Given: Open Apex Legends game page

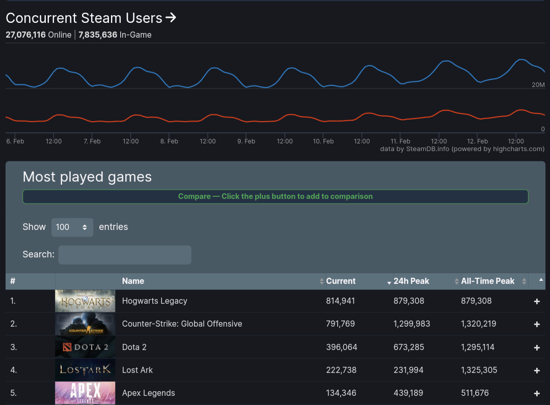Looking at the screenshot, I should (x=148, y=393).
